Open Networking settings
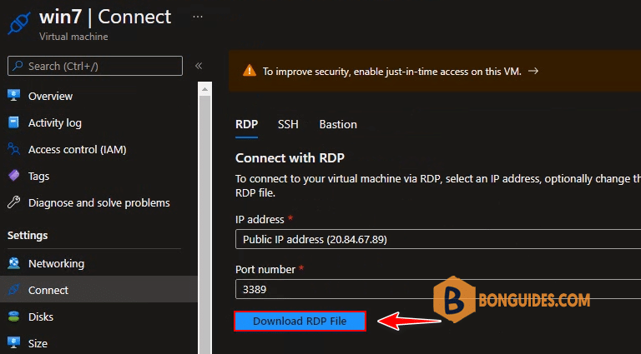The image size is (641, 354). (x=56, y=263)
